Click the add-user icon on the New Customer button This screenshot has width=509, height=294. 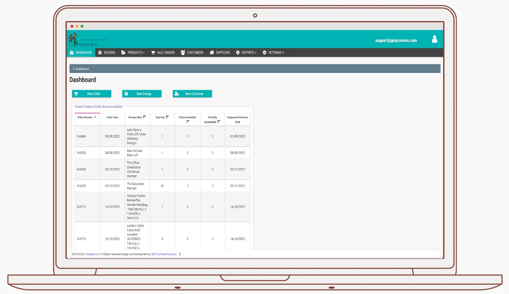coord(177,94)
